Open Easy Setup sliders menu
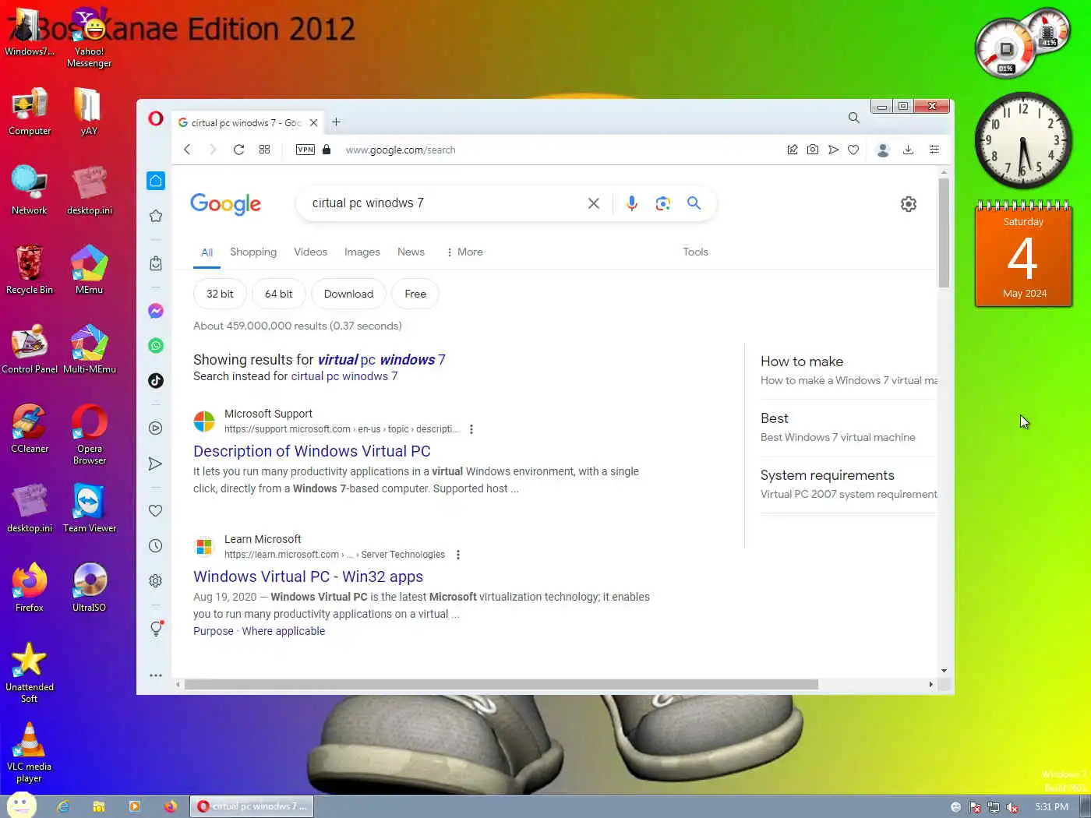This screenshot has width=1091, height=818. pyautogui.click(x=934, y=150)
